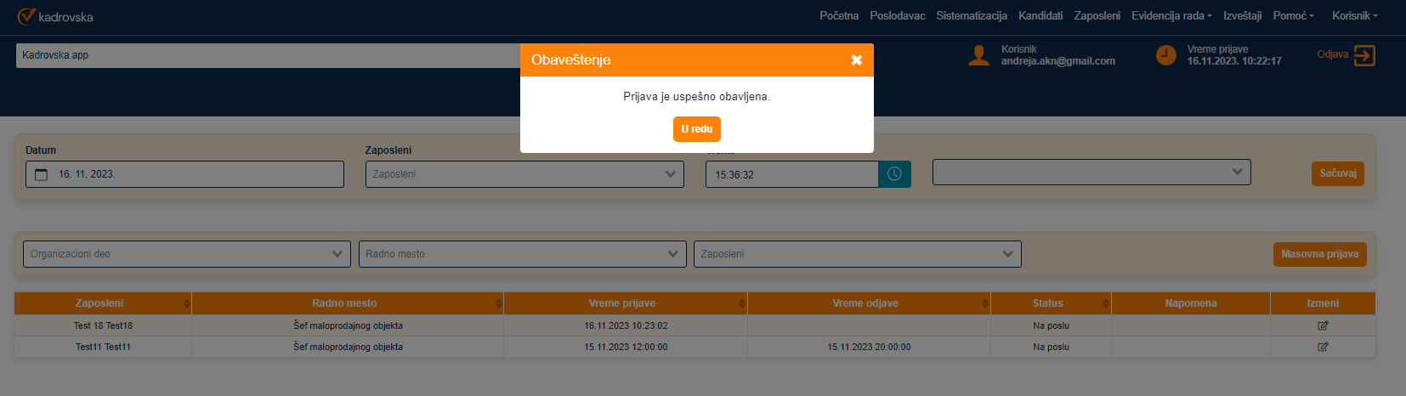Open the Evidencija rada menu
This screenshot has height=396, width=1406.
tap(1171, 16)
